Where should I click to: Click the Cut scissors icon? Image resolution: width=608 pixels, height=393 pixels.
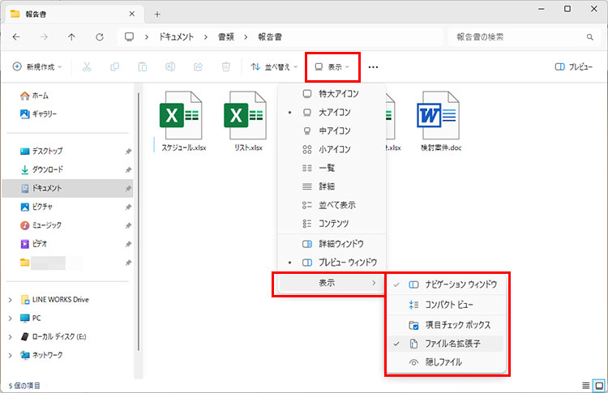coord(87,67)
